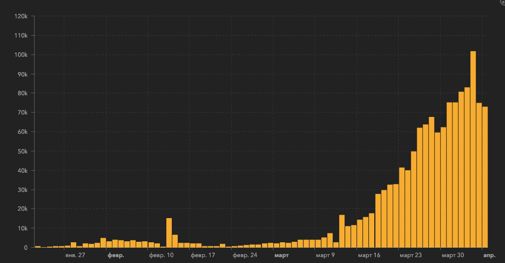Select the '100k' y-axis value
The image size is (505, 263).
pos(21,55)
